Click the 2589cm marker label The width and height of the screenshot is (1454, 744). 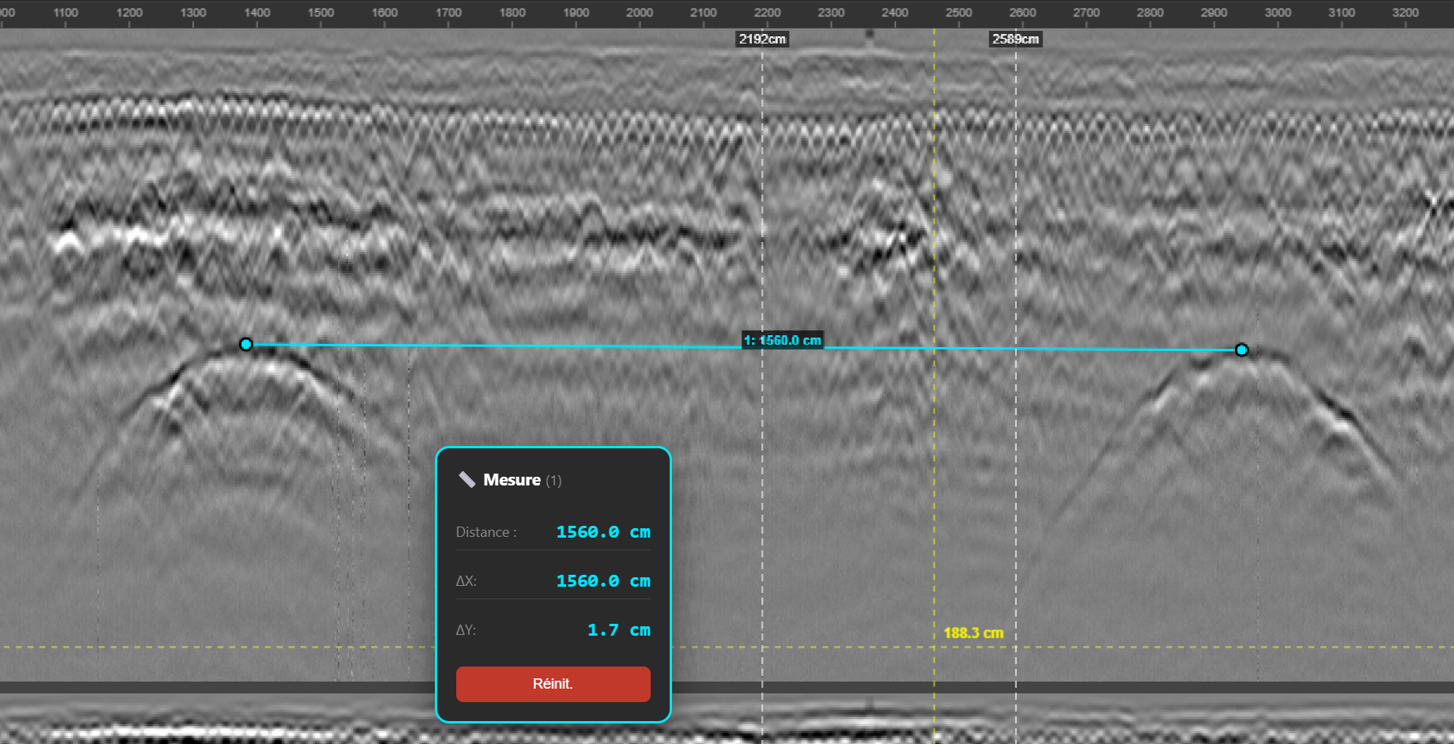(x=1015, y=39)
